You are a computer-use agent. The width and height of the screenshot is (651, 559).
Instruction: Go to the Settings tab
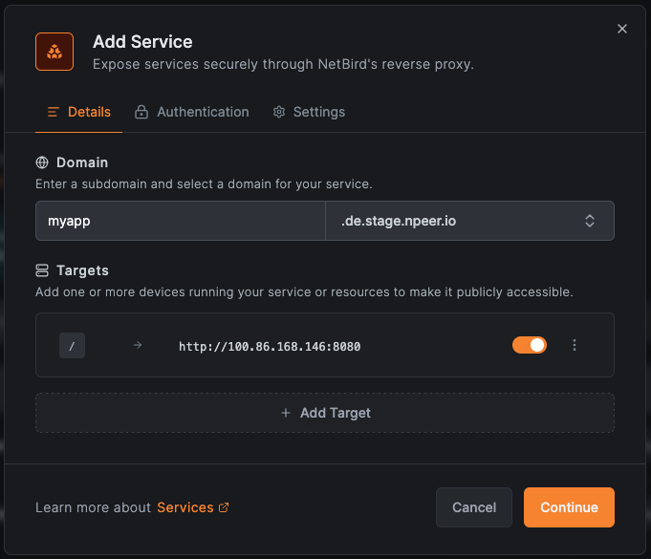309,112
